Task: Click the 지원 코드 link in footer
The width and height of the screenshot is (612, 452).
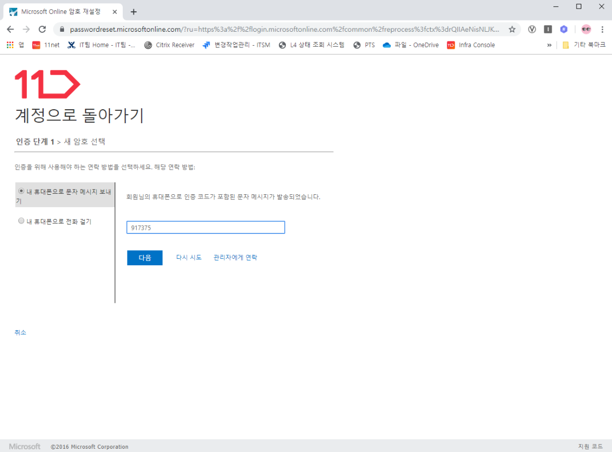Action: pos(590,446)
